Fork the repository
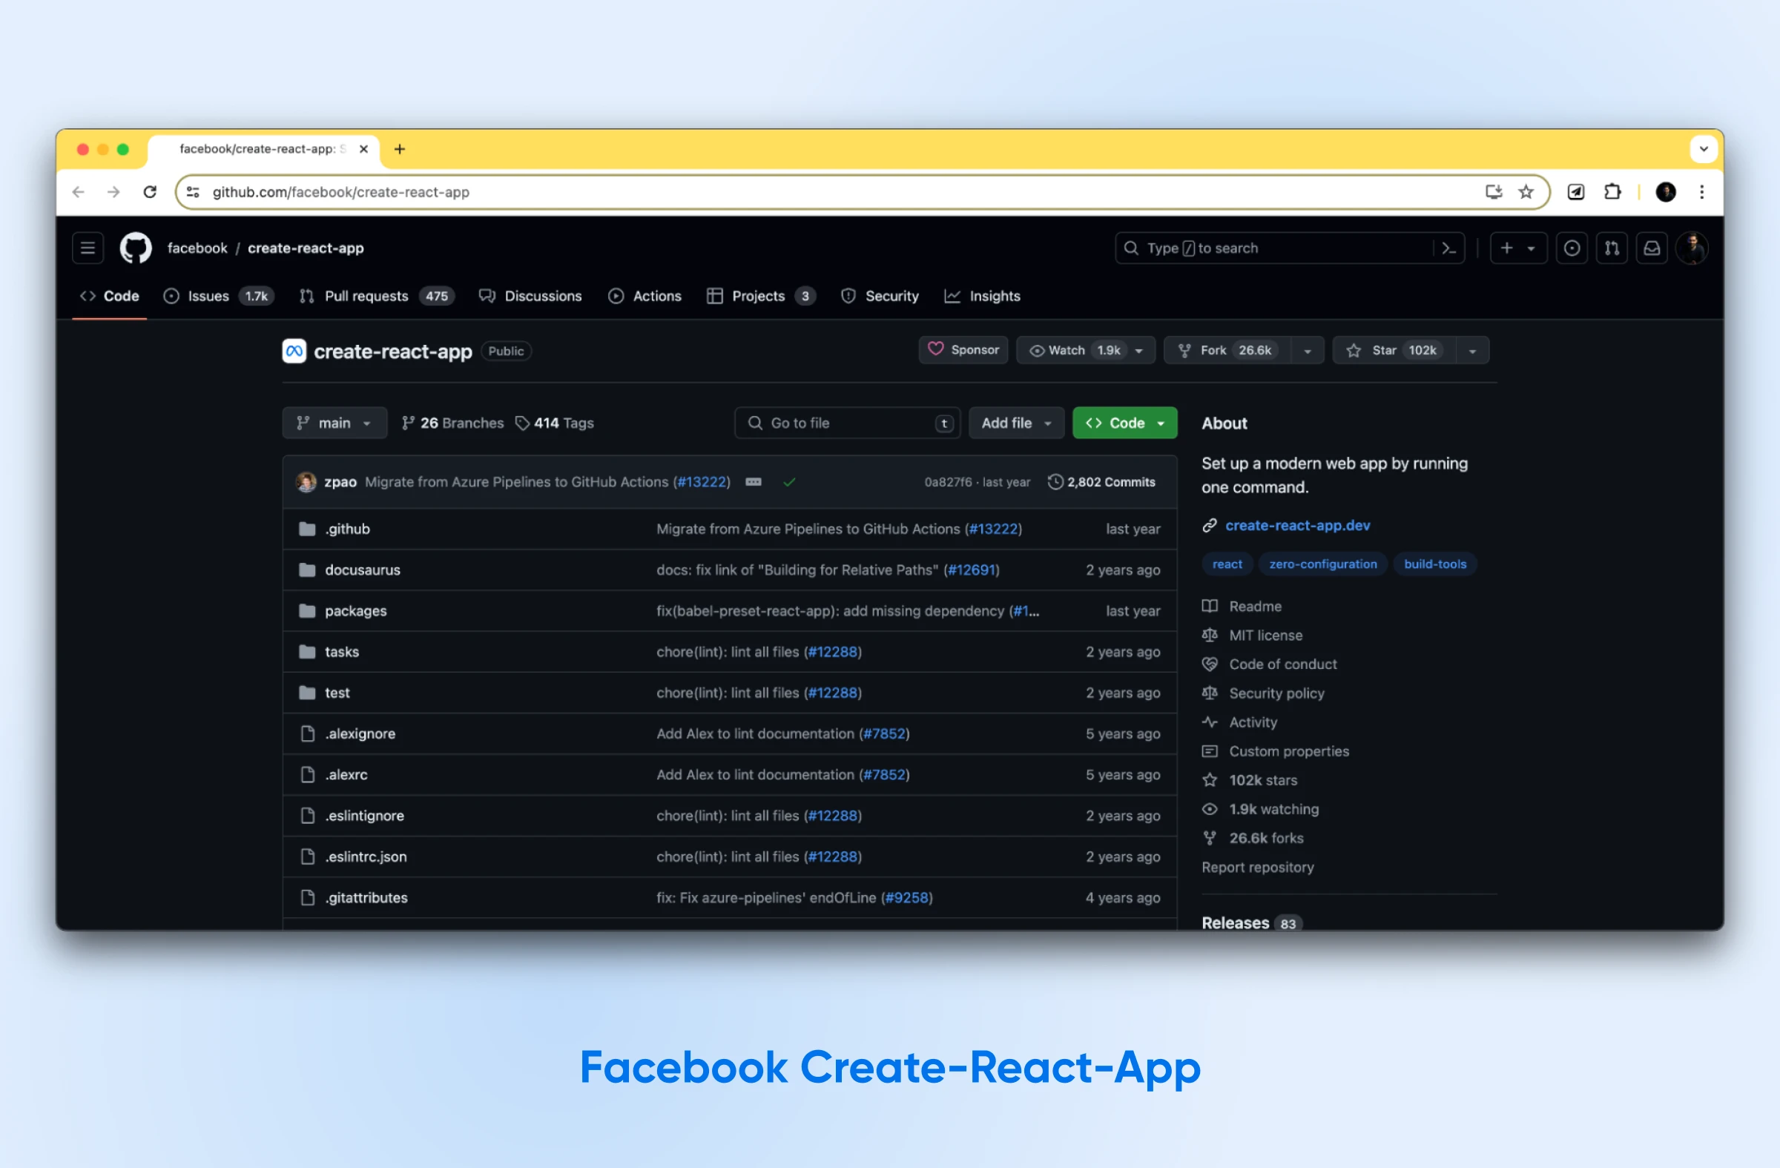This screenshot has height=1168, width=1780. coord(1227,351)
